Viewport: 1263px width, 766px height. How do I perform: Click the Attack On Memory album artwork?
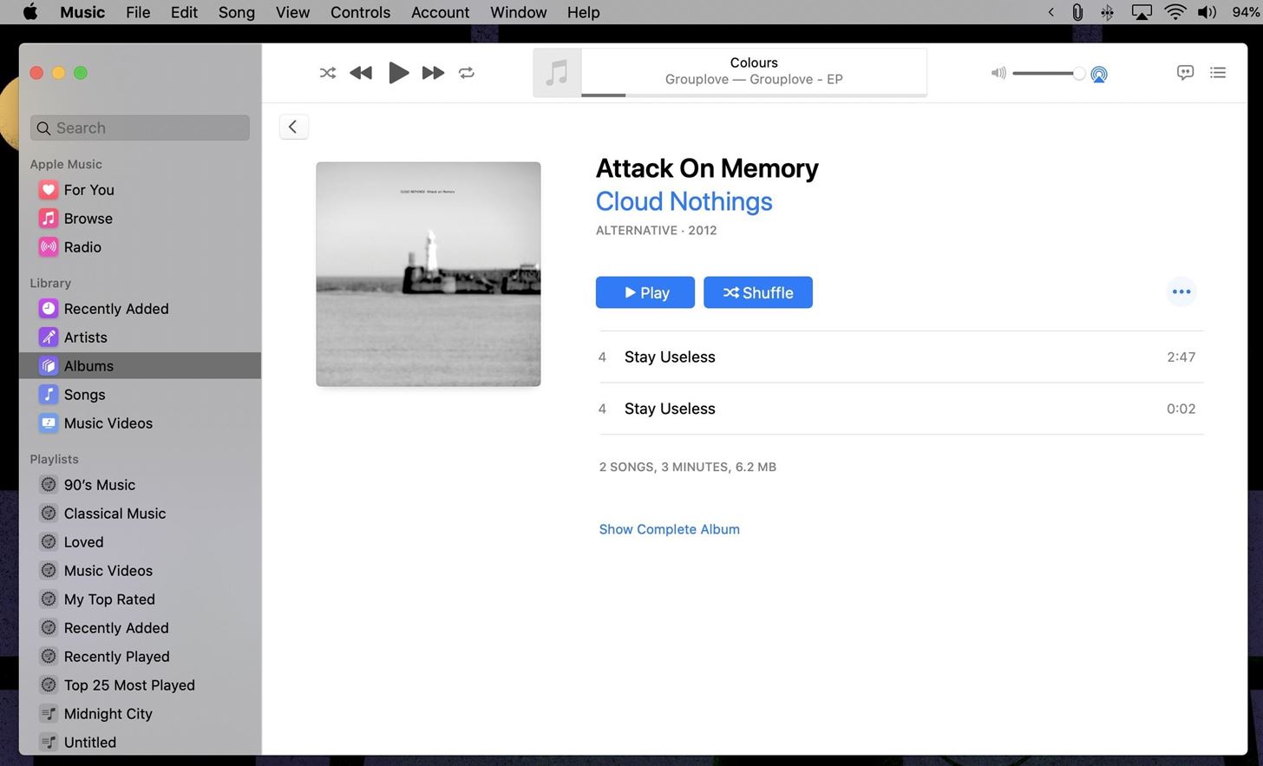point(429,274)
